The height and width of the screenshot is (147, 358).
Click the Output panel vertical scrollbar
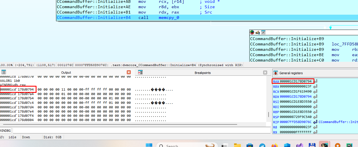269,114
